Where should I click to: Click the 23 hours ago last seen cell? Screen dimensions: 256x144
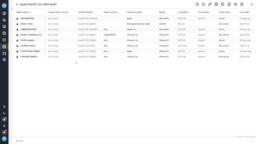(x=245, y=51)
